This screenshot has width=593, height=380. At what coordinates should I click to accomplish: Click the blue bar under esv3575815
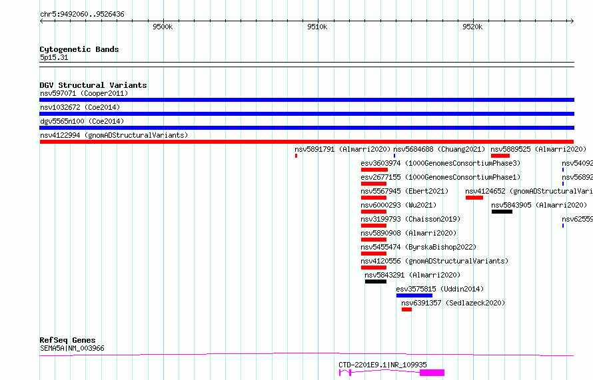coord(414,295)
